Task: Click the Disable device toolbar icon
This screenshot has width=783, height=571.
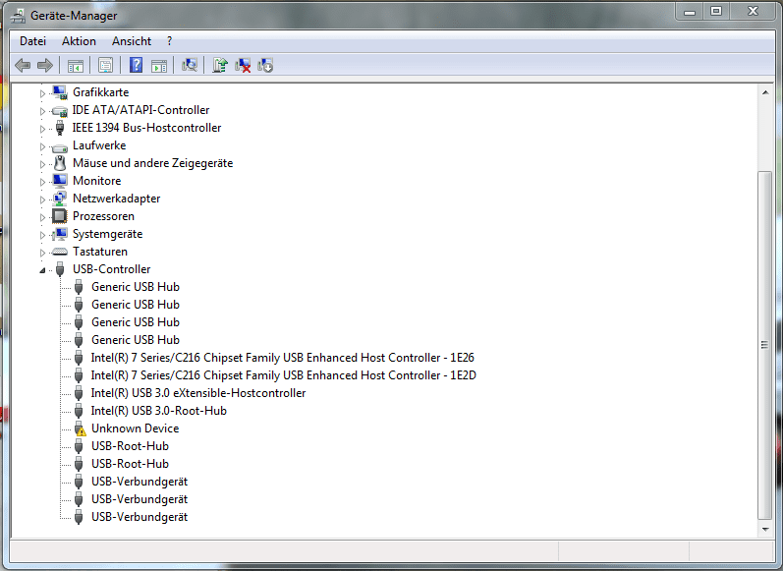Action: (x=265, y=65)
